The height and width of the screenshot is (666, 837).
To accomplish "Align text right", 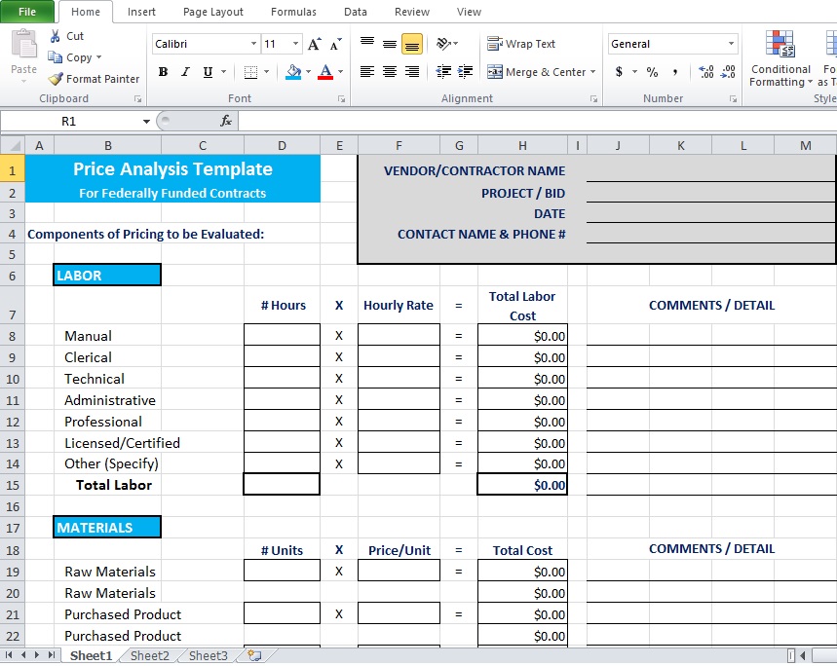I will (x=412, y=71).
